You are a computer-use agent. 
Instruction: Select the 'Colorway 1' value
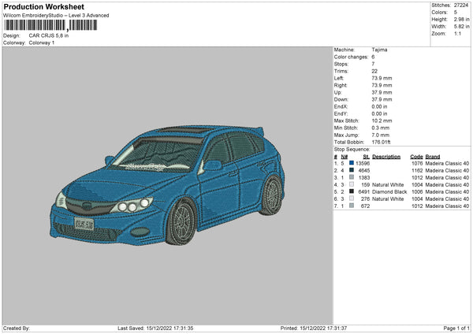click(42, 43)
